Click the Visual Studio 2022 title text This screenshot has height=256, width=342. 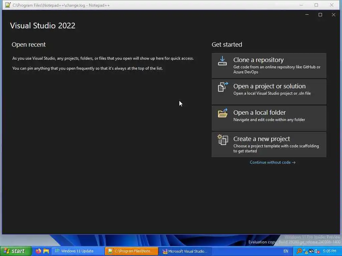(43, 26)
